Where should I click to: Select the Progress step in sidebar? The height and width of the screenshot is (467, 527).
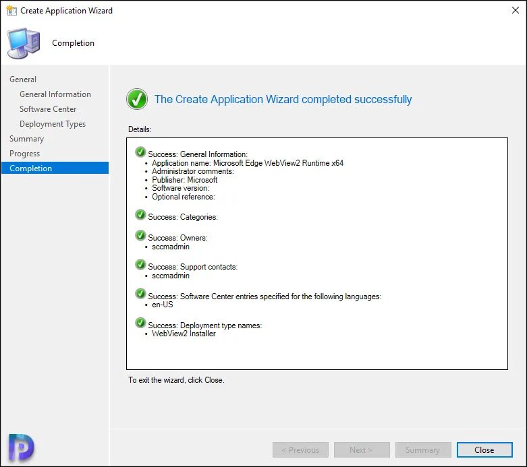[x=24, y=154]
